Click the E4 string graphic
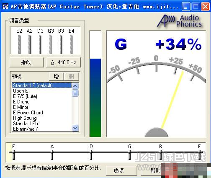The image size is (211, 178). click(x=72, y=44)
